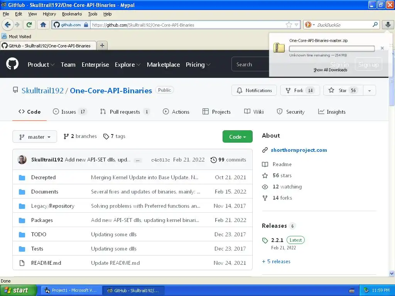
Task: Open the Insights tab
Action: pos(331,112)
